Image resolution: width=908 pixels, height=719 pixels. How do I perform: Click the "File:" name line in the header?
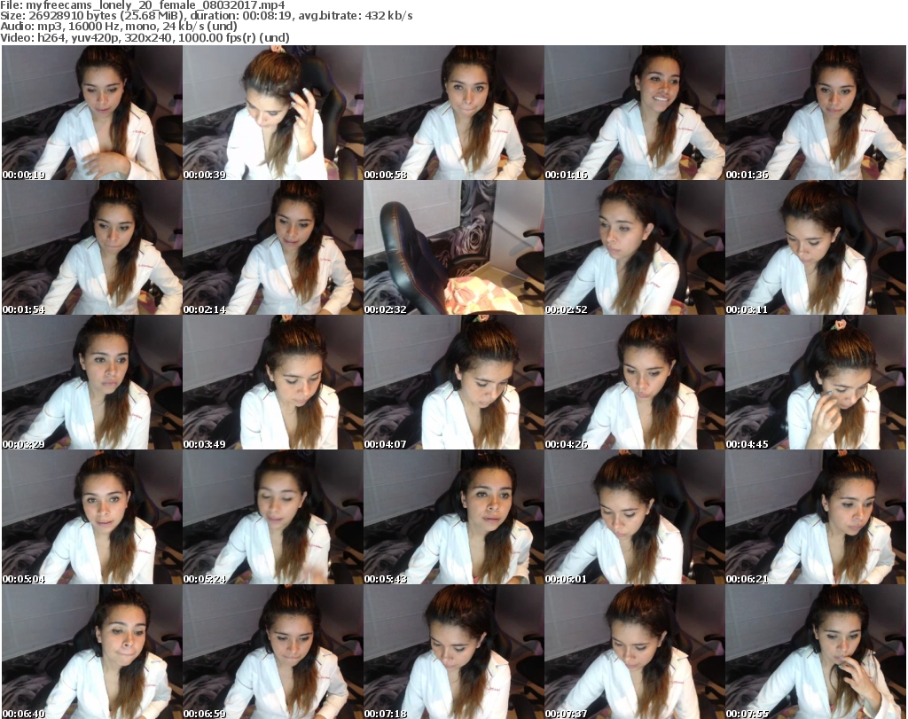coord(143,5)
